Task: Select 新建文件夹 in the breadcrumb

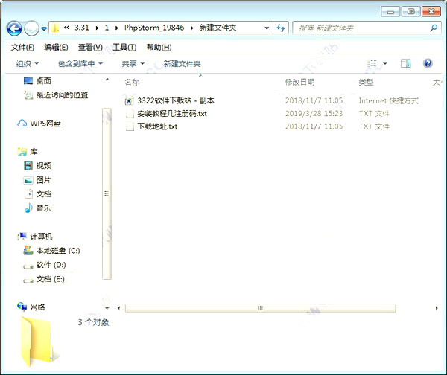Action: (218, 28)
